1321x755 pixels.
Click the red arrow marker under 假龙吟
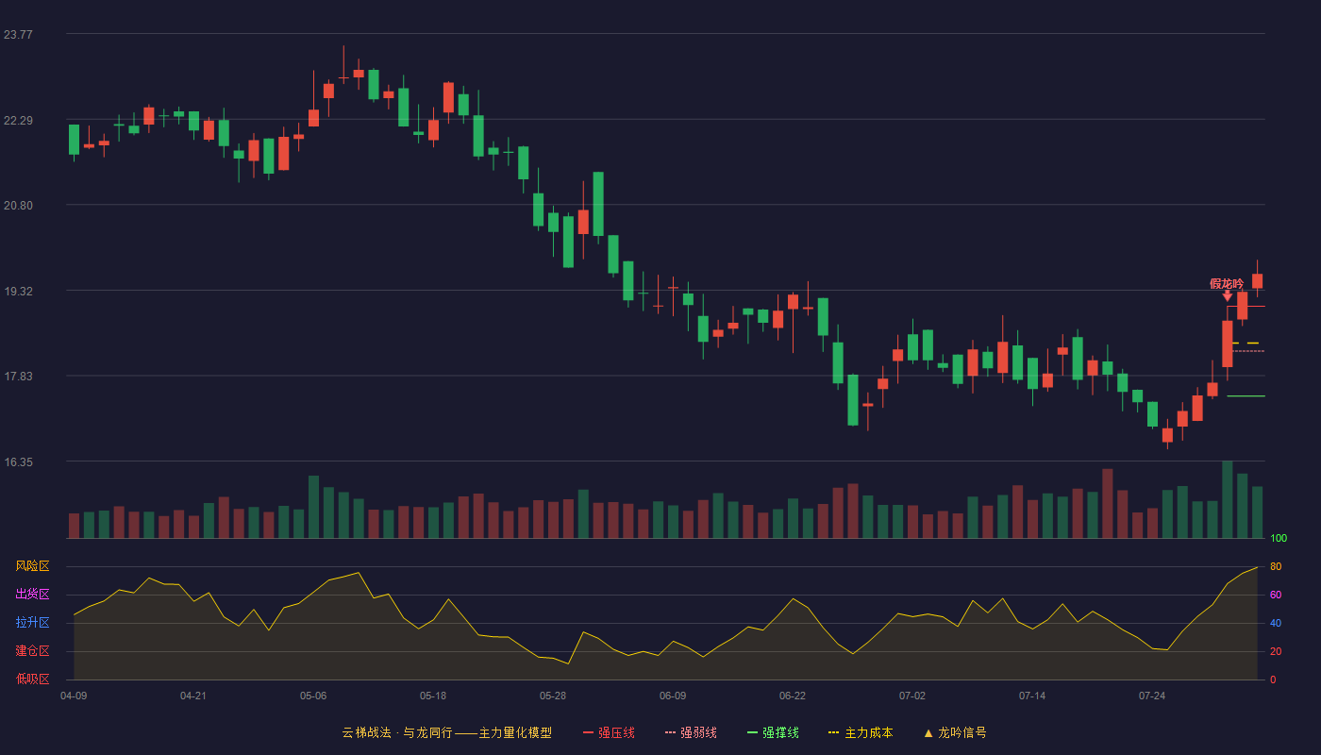(x=1228, y=296)
